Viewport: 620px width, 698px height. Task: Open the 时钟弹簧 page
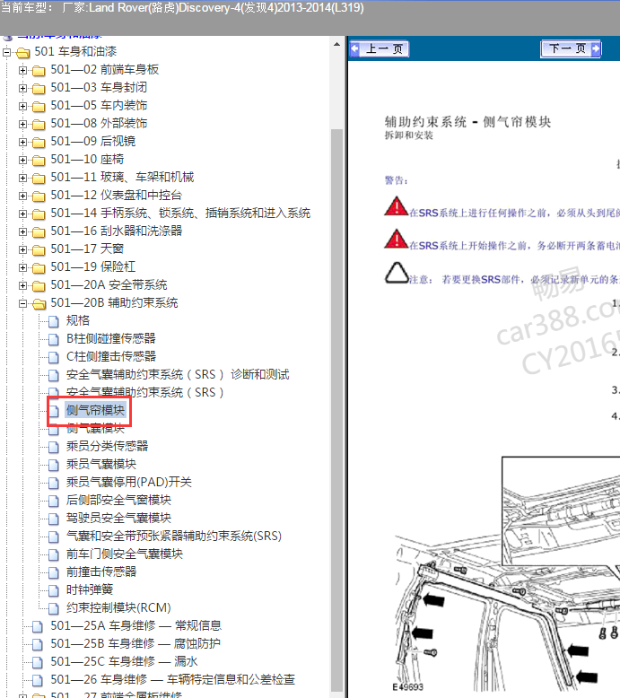pos(90,589)
